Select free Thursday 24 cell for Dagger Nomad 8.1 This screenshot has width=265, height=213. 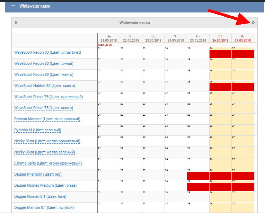coord(176,197)
